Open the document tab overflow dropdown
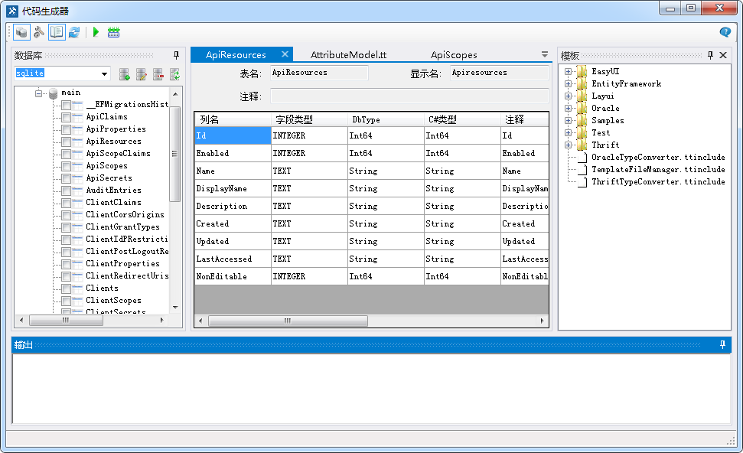743x453 pixels. pos(545,54)
